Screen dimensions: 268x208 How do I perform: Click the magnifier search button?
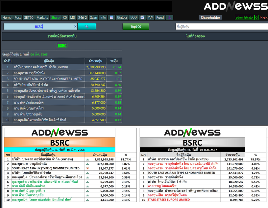[x=87, y=27]
